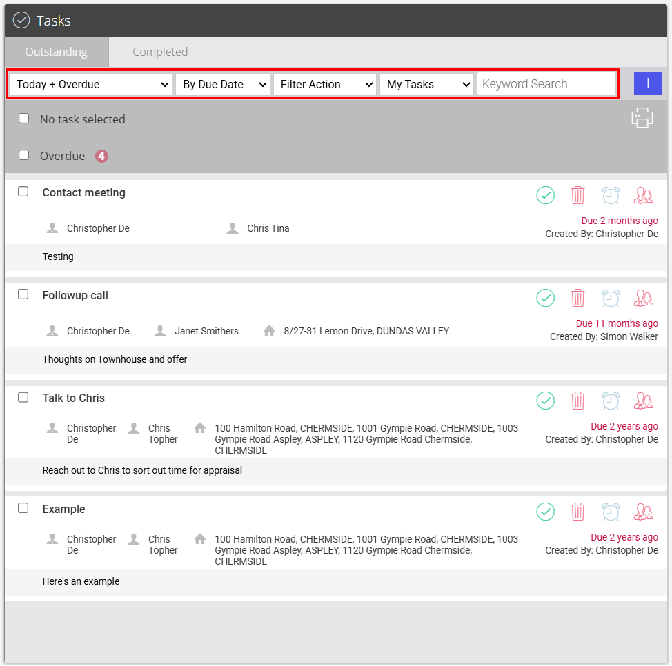672x666 pixels.
Task: Tick the Followup call checkbox
Action: pos(23,294)
